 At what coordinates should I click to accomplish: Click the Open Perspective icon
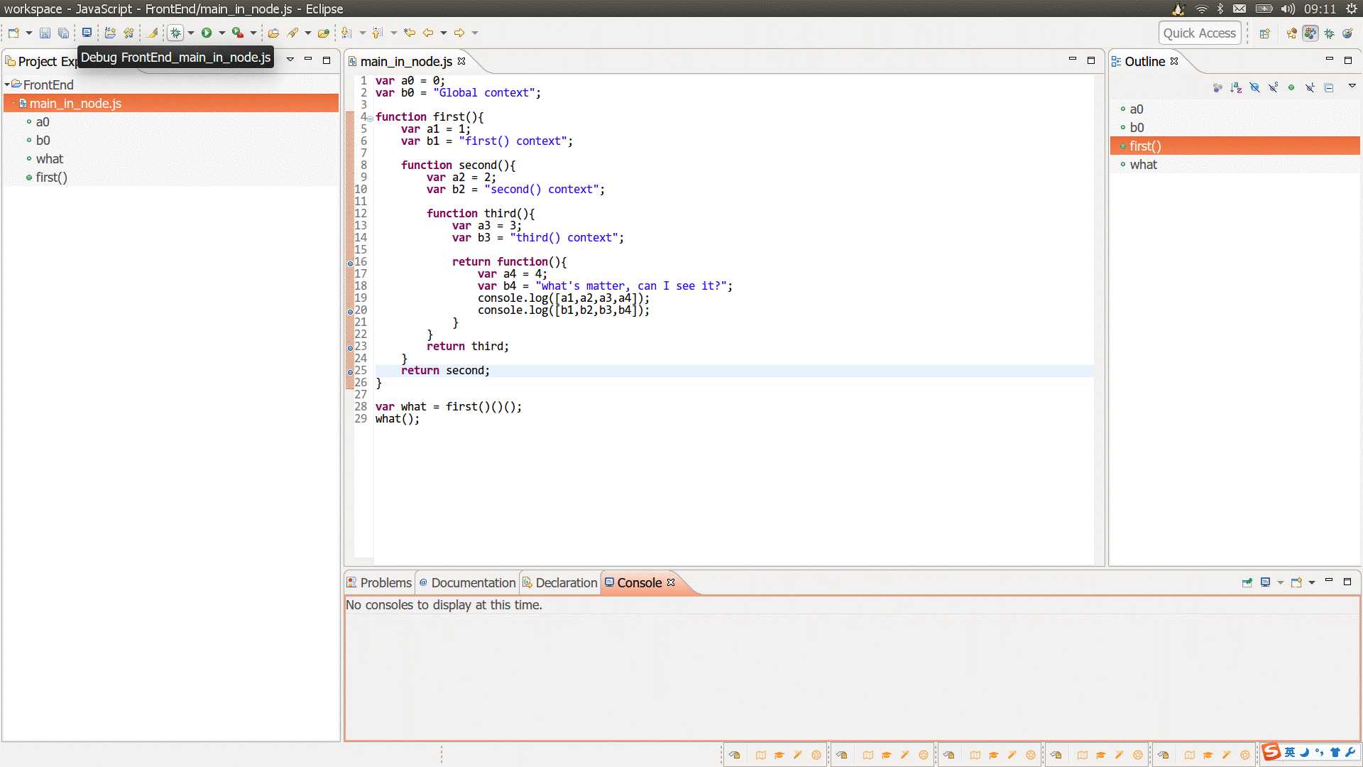pyautogui.click(x=1264, y=33)
